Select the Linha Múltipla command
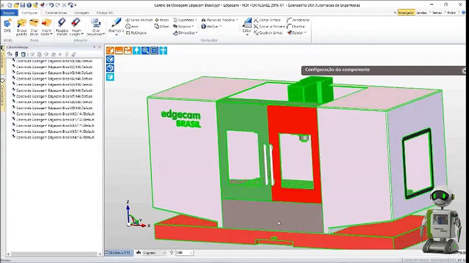The width and height of the screenshot is (469, 263). click(139, 20)
